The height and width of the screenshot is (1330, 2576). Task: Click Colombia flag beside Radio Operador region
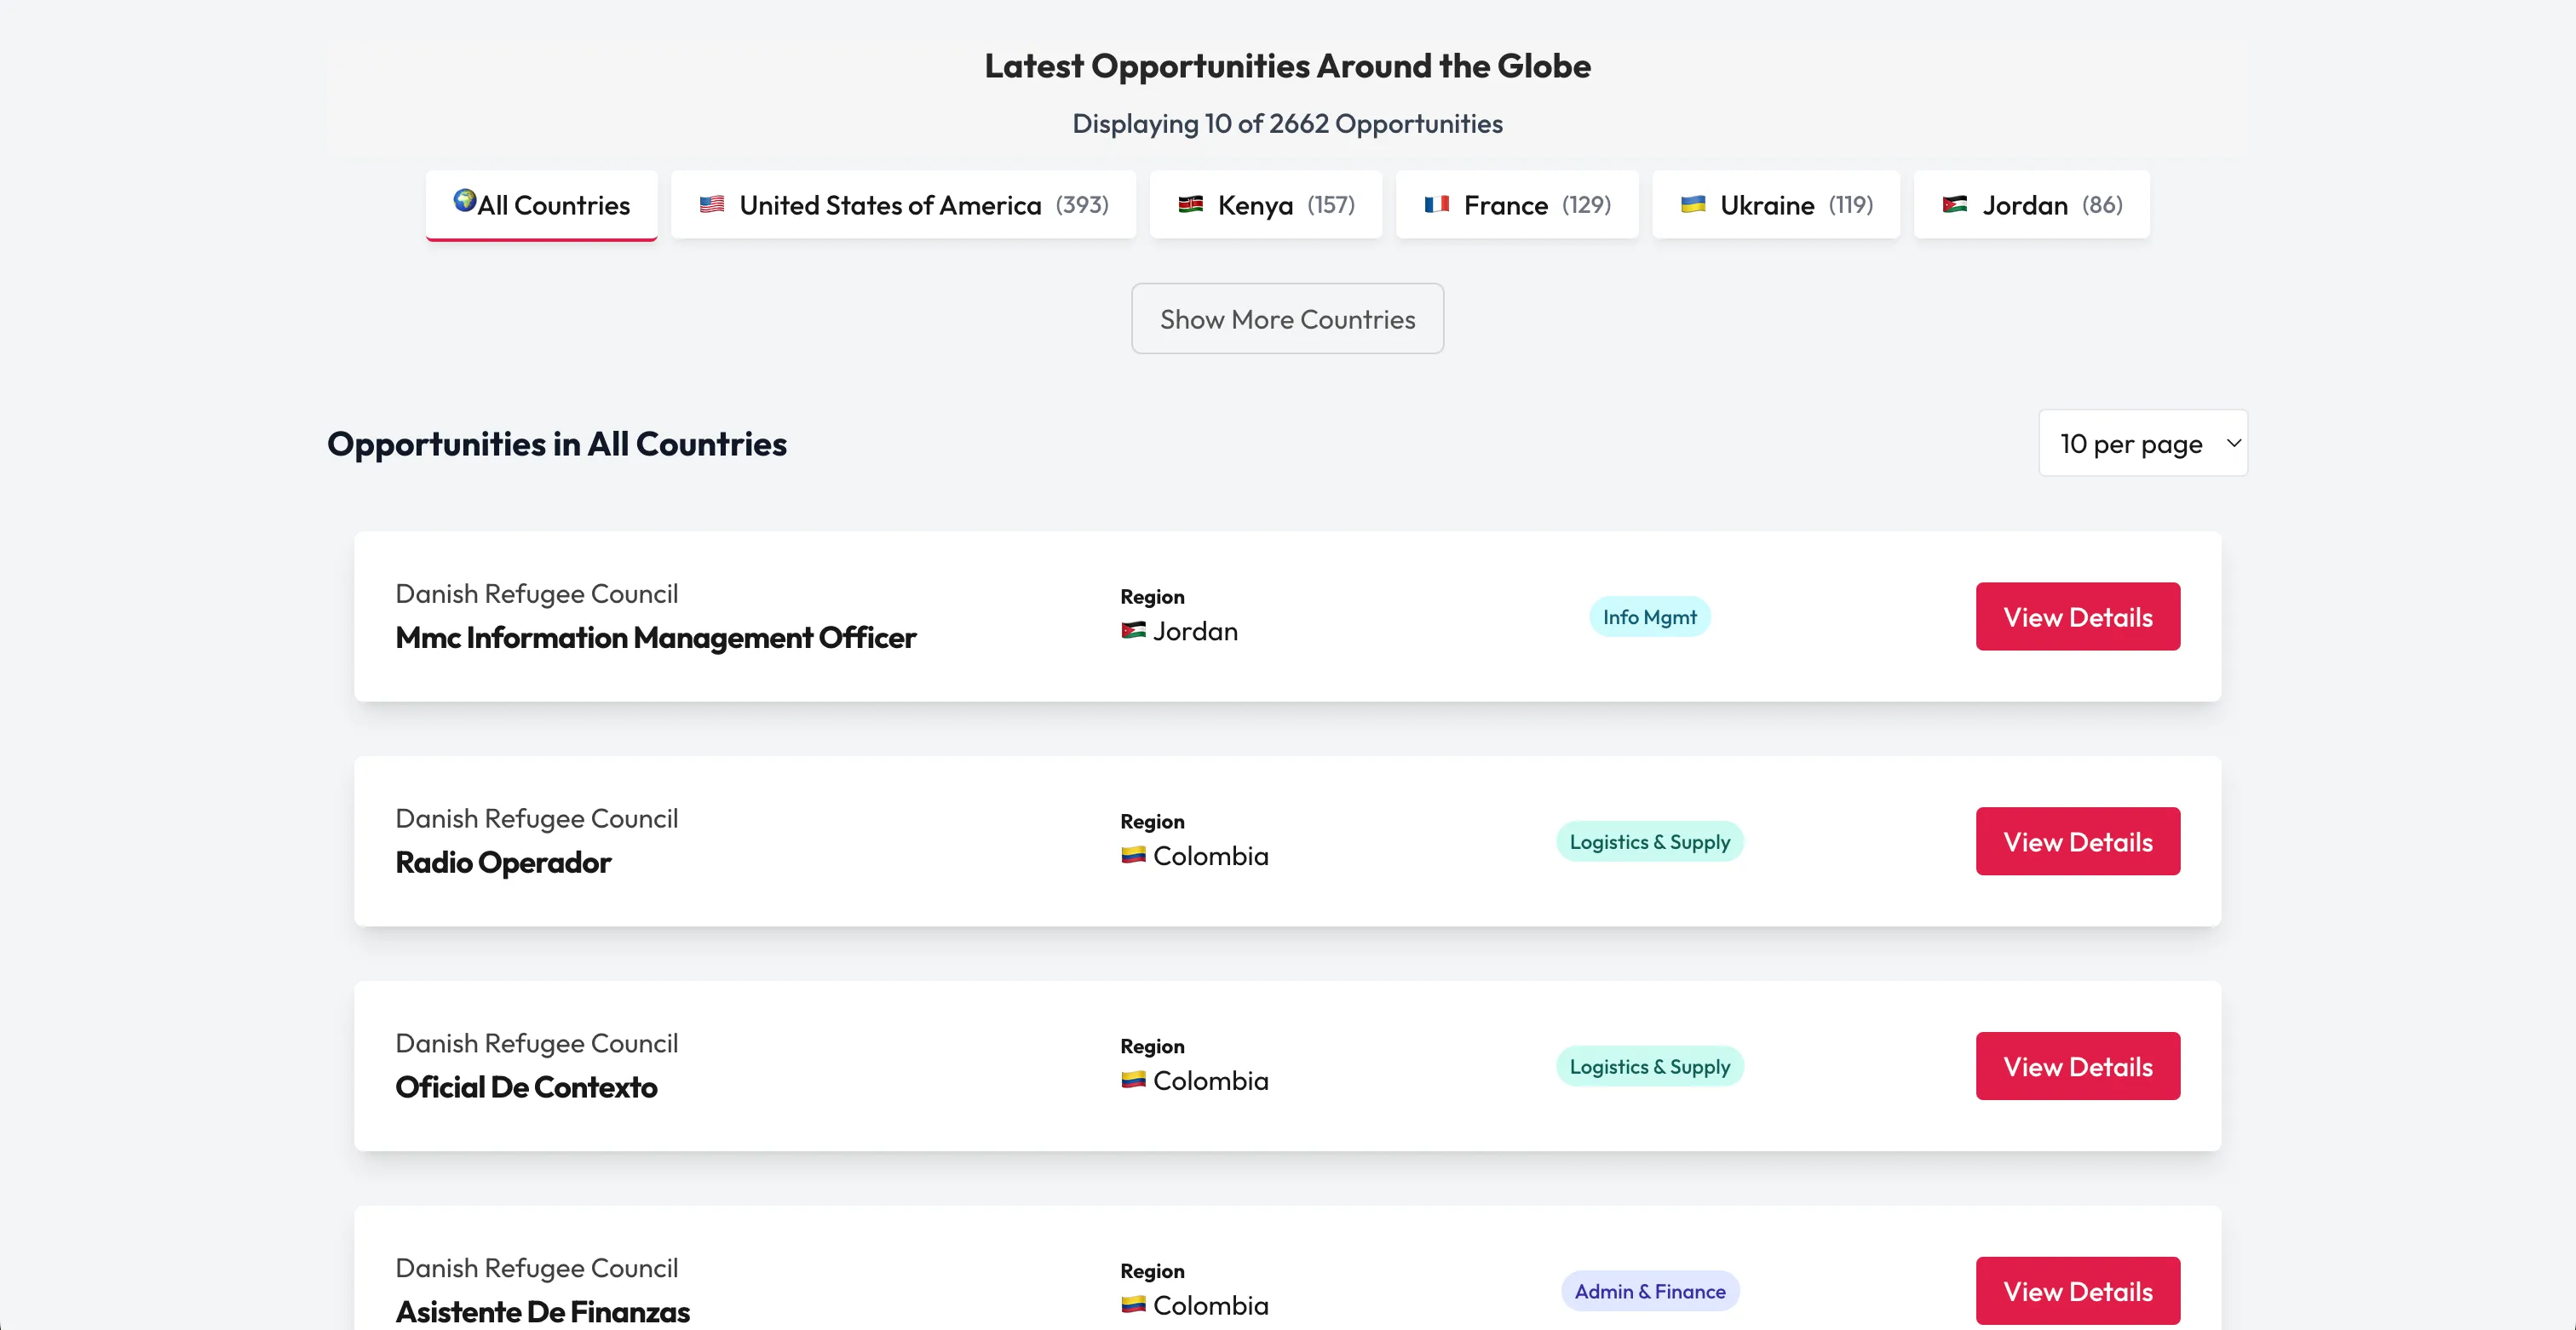(x=1133, y=856)
